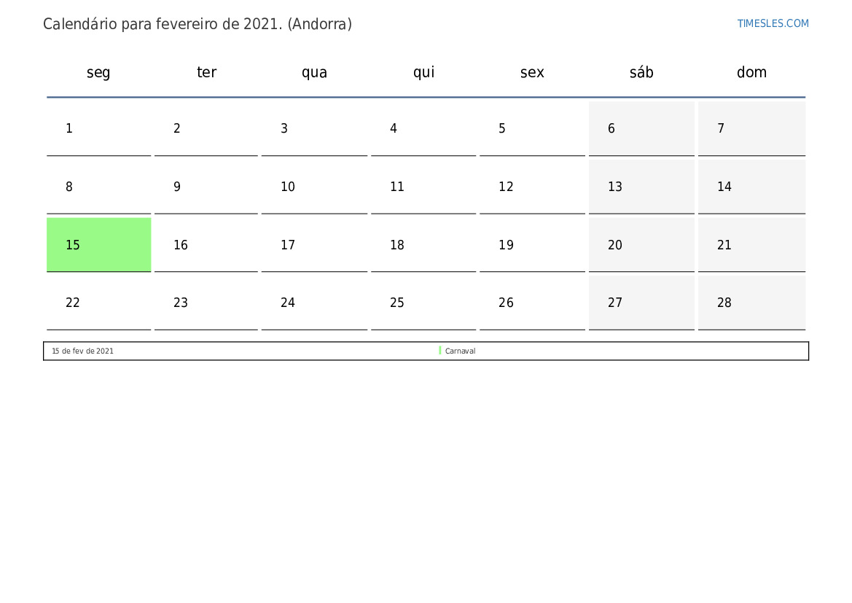852x603 pixels.
Task: Select day 1 in the calendar
Action: (x=99, y=129)
